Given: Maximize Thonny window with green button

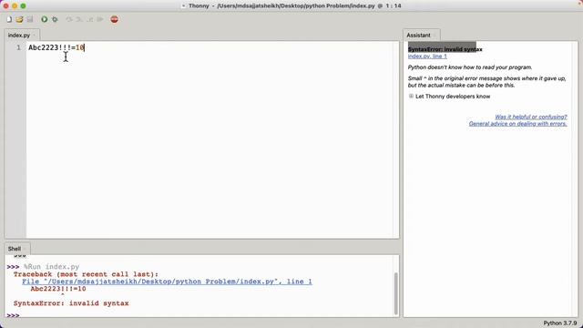Looking at the screenshot, I should pos(23,6).
